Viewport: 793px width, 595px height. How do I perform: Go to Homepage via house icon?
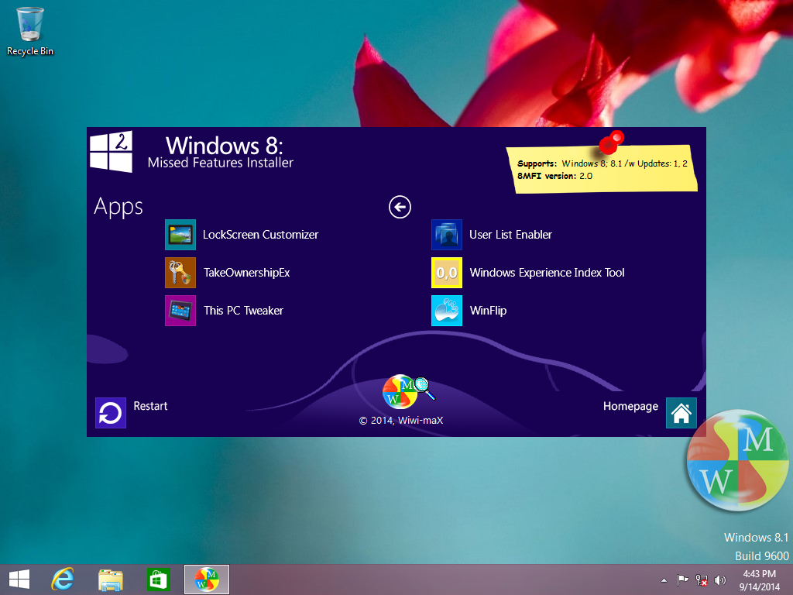[x=681, y=413]
